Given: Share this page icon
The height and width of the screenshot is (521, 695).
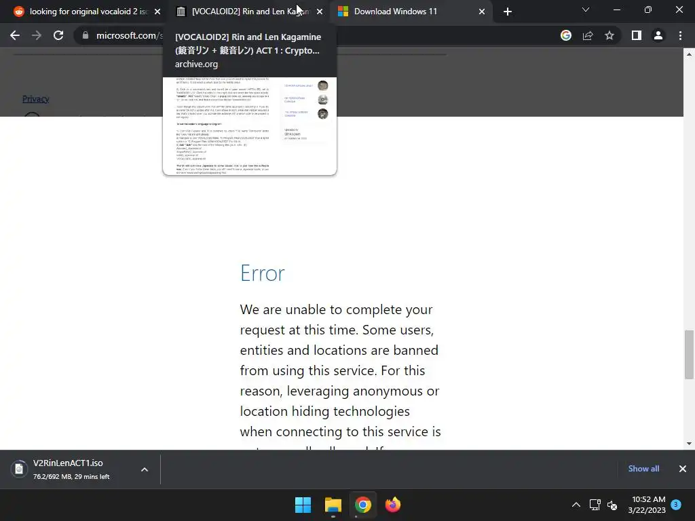Looking at the screenshot, I should click(x=588, y=35).
